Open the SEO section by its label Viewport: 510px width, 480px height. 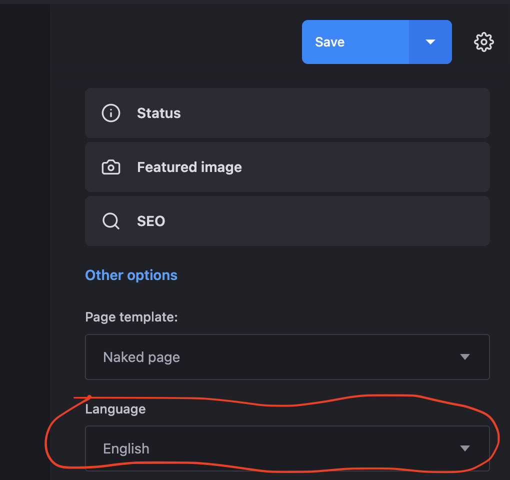click(151, 221)
